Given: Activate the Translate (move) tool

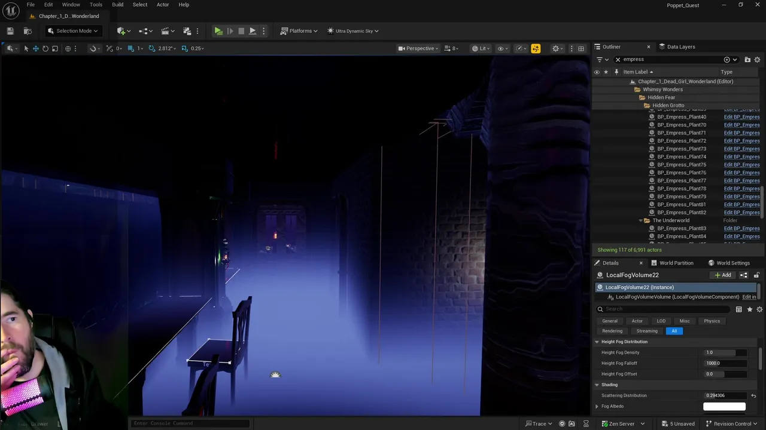Looking at the screenshot, I should point(35,48).
